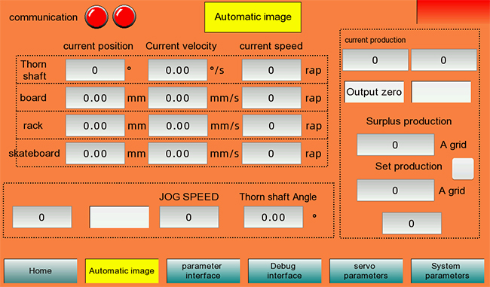Screen dimensions: 490x287
Task: Click the blank button beside Output zero
Action: coord(441,92)
